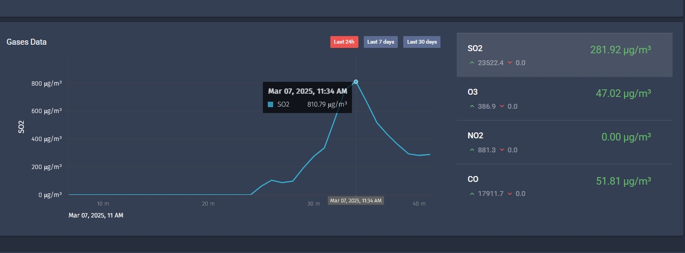The width and height of the screenshot is (685, 253).
Task: Select the Last 24h time range
Action: point(344,42)
